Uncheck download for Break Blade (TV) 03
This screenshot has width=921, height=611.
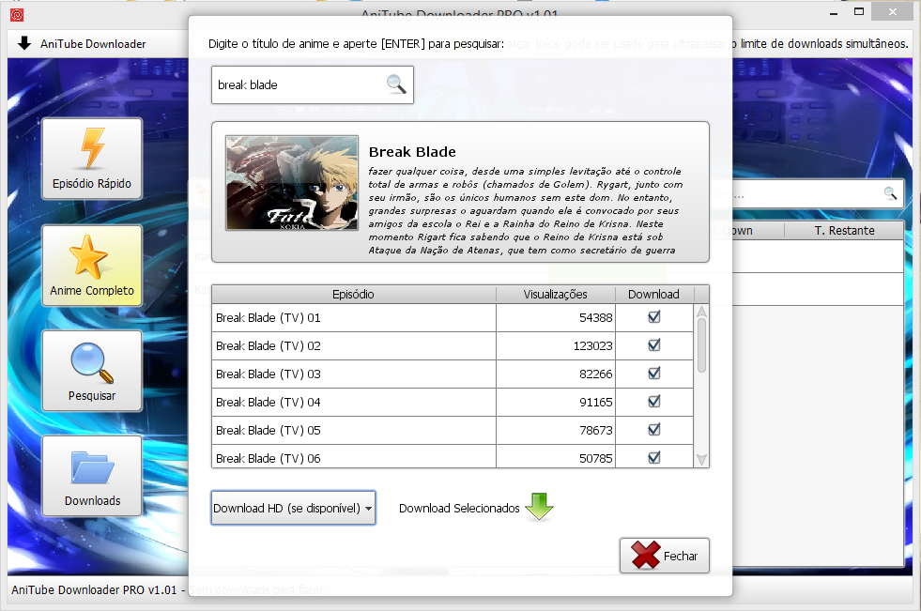click(653, 374)
